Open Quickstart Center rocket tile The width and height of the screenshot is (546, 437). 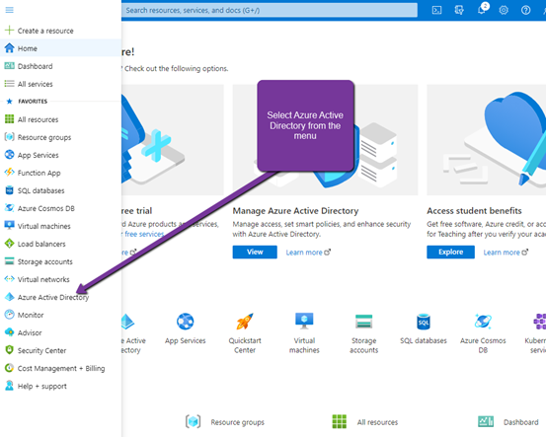point(245,333)
